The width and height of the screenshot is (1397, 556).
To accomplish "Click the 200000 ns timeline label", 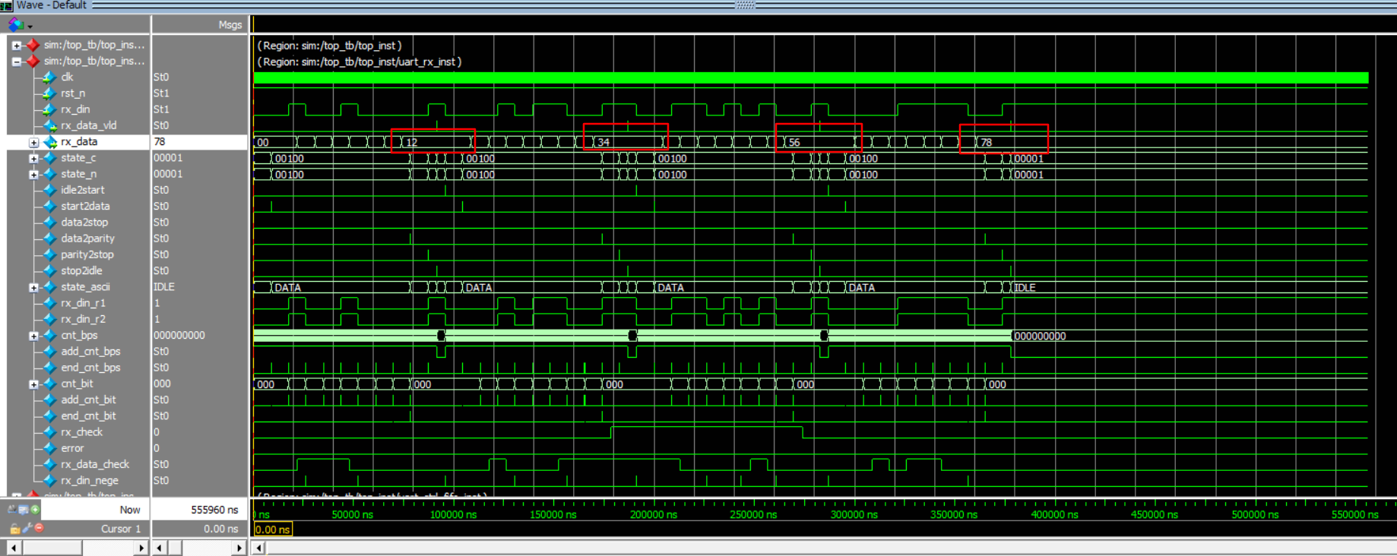I will point(653,515).
